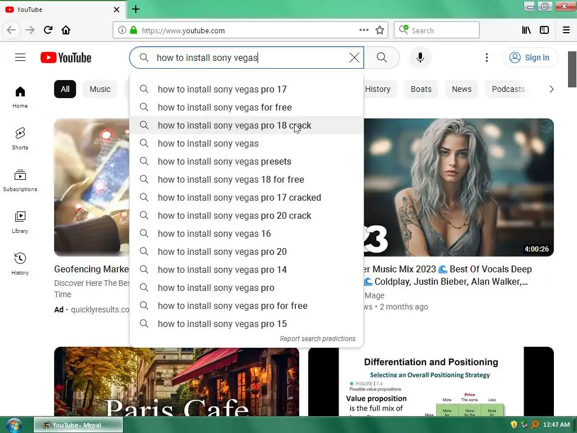Open Subscriptions in sidebar

click(20, 180)
